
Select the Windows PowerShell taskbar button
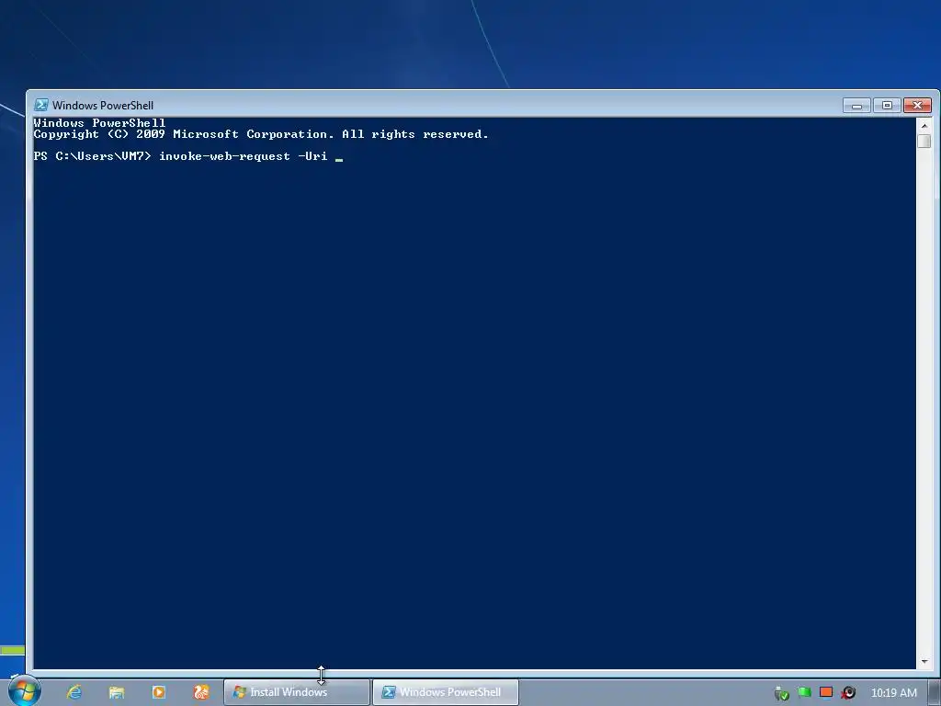pyautogui.click(x=446, y=692)
